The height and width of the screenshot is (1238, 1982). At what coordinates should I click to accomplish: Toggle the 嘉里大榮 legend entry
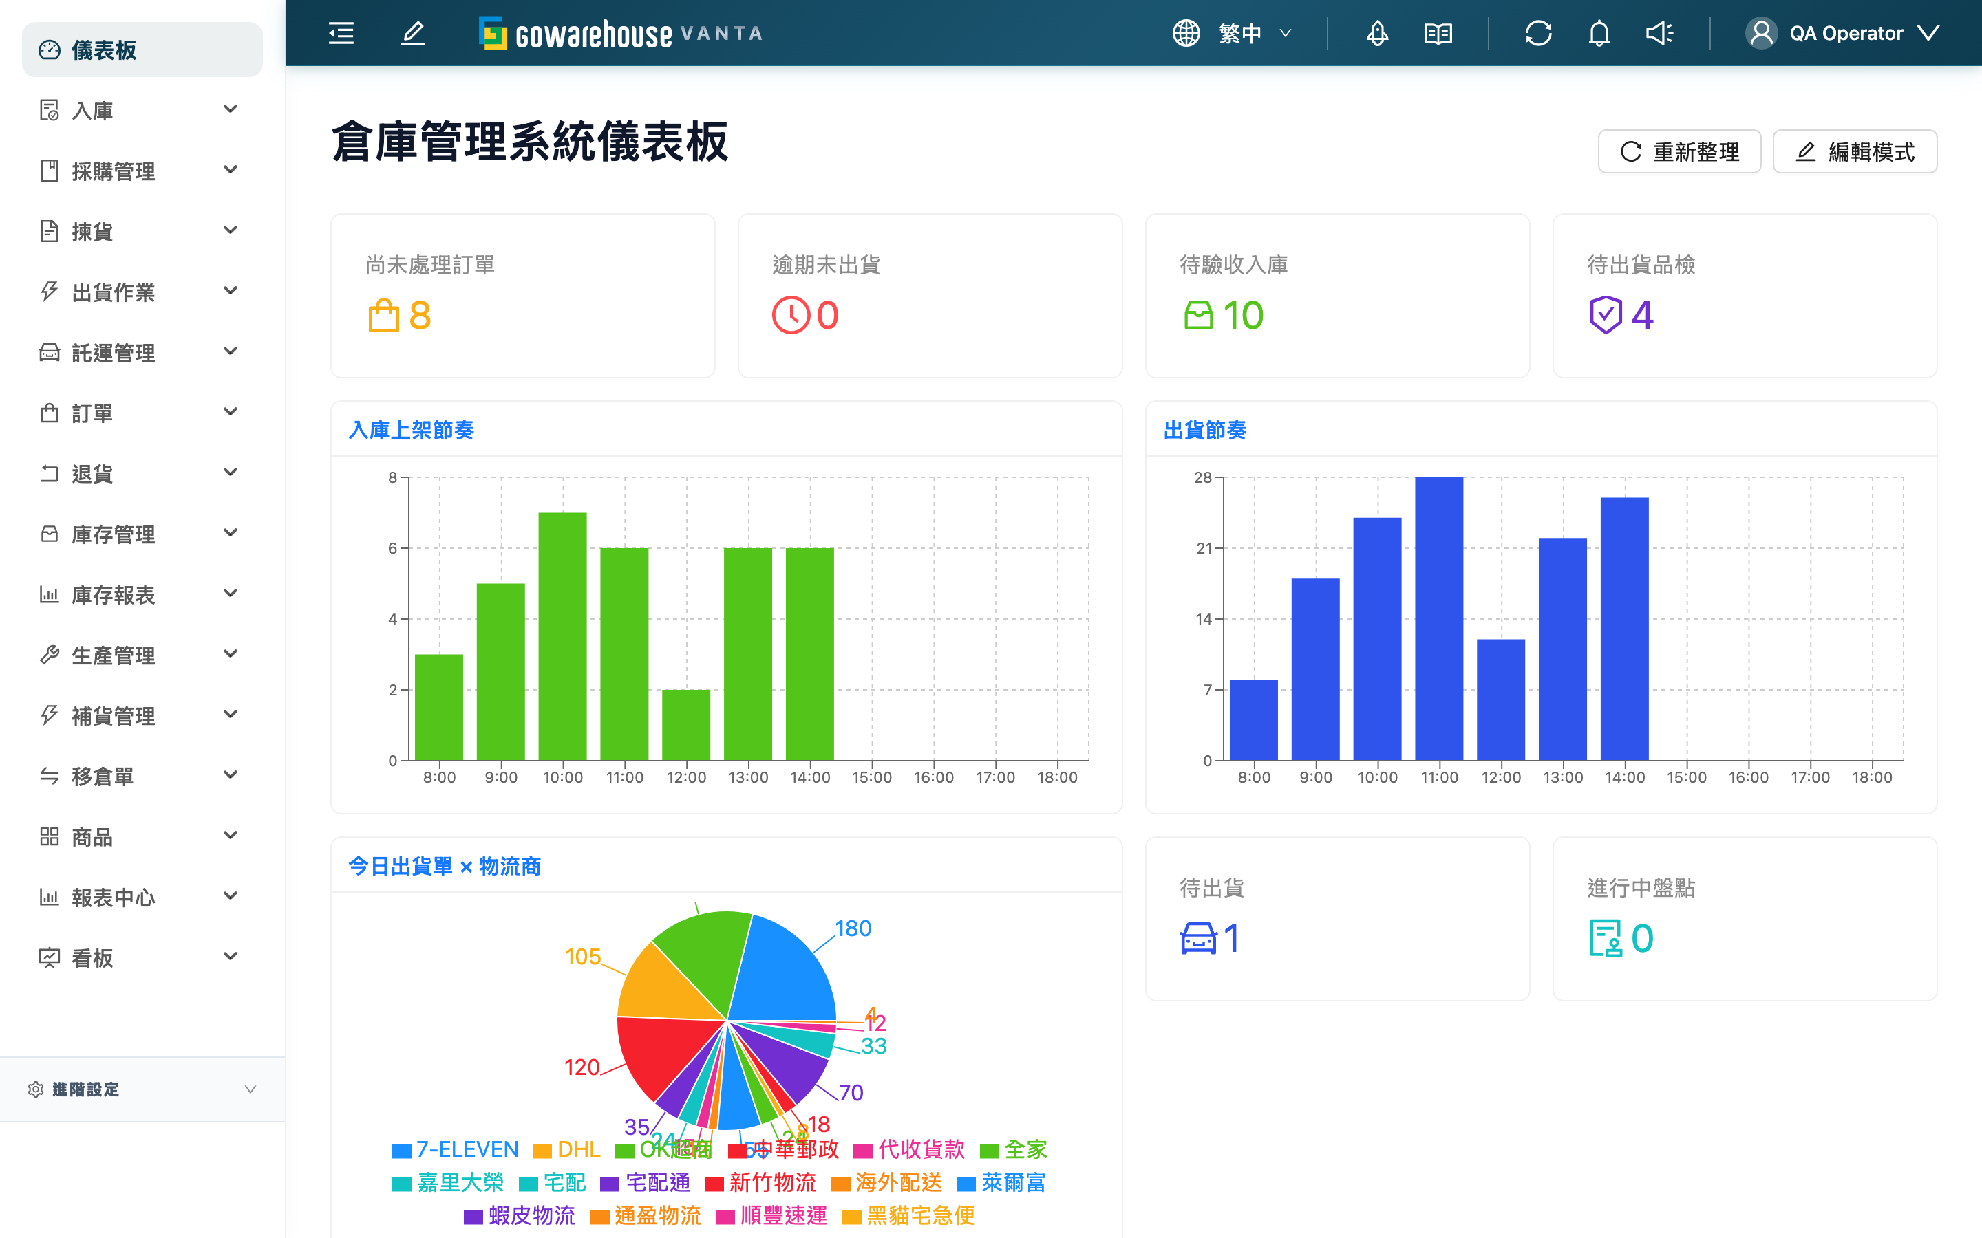pos(448,1182)
